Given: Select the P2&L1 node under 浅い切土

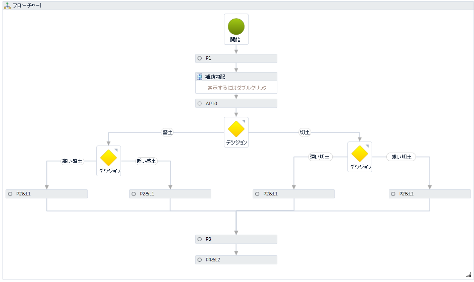Looking at the screenshot, I should pos(430,194).
